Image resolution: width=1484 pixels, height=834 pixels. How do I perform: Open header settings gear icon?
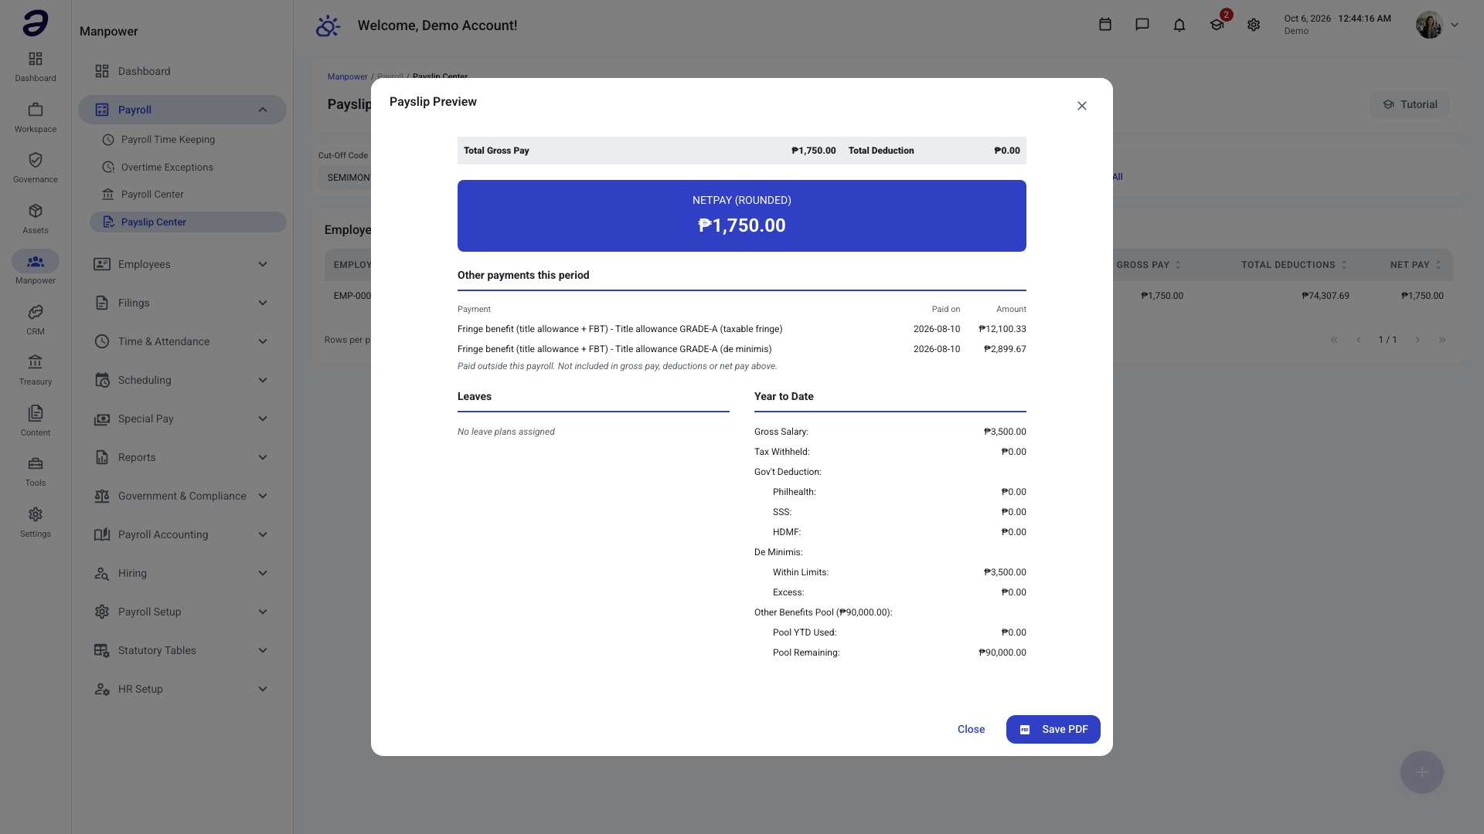1254,25
